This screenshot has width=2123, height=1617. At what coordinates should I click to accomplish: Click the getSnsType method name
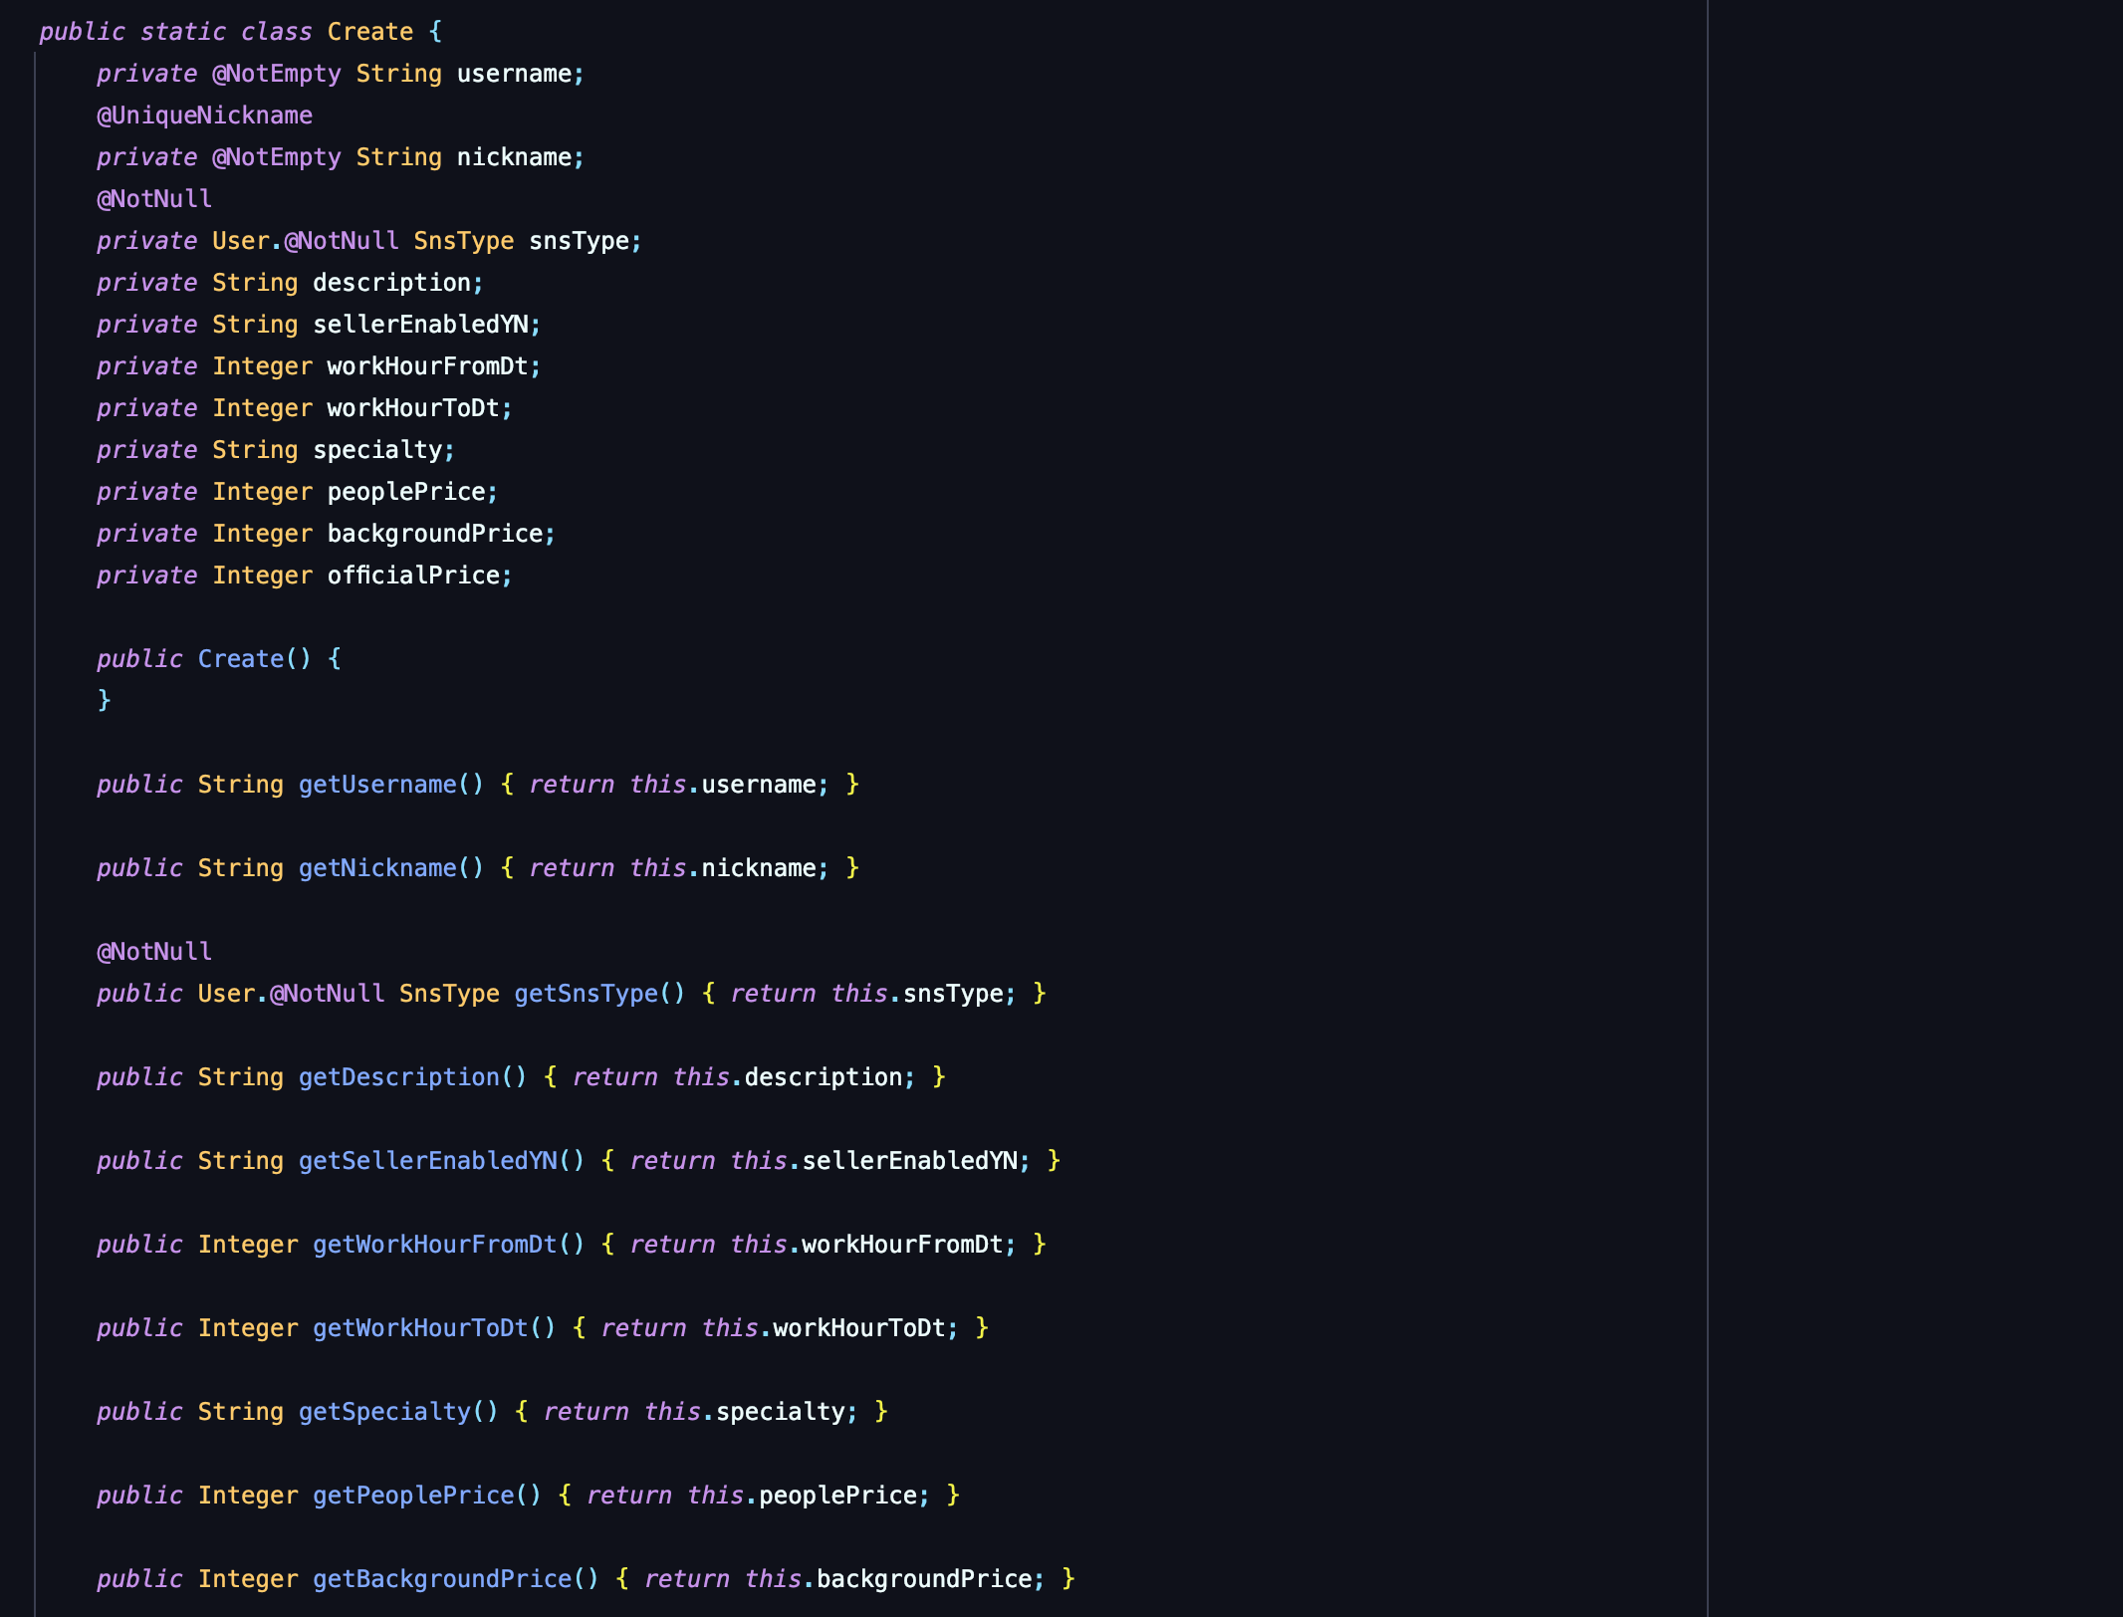[586, 994]
